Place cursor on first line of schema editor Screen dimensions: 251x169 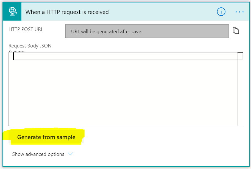82,56
